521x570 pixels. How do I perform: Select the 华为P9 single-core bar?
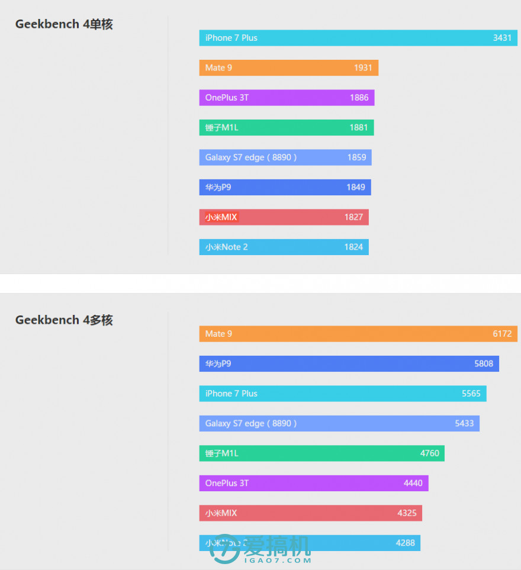click(285, 188)
